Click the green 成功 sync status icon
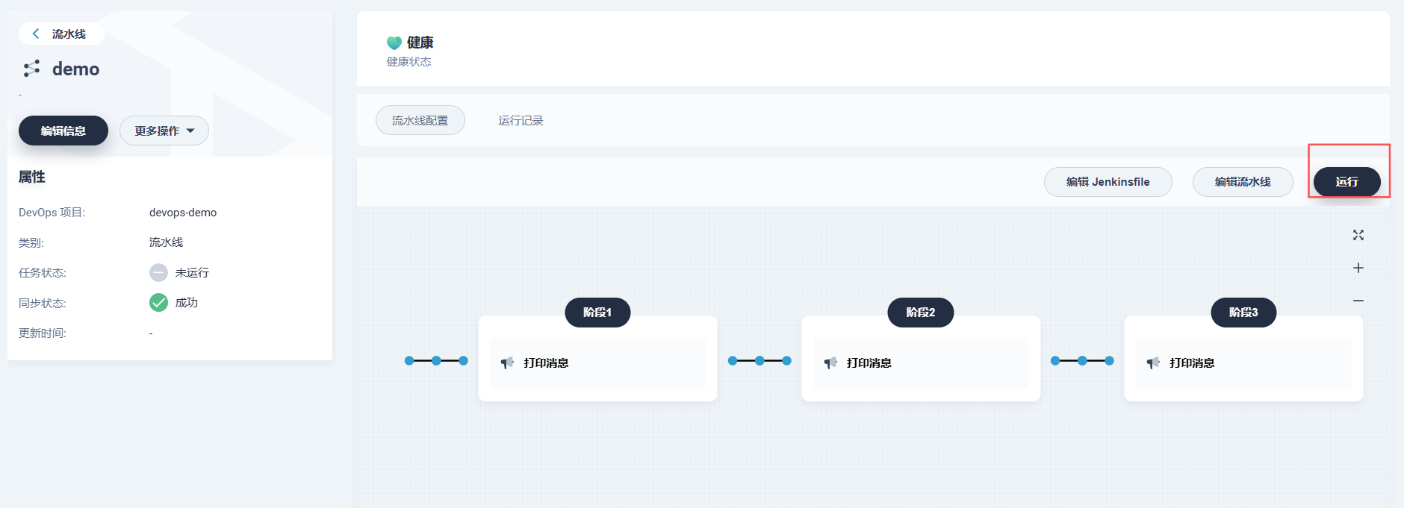Screen dimensions: 1404x508 [158, 302]
